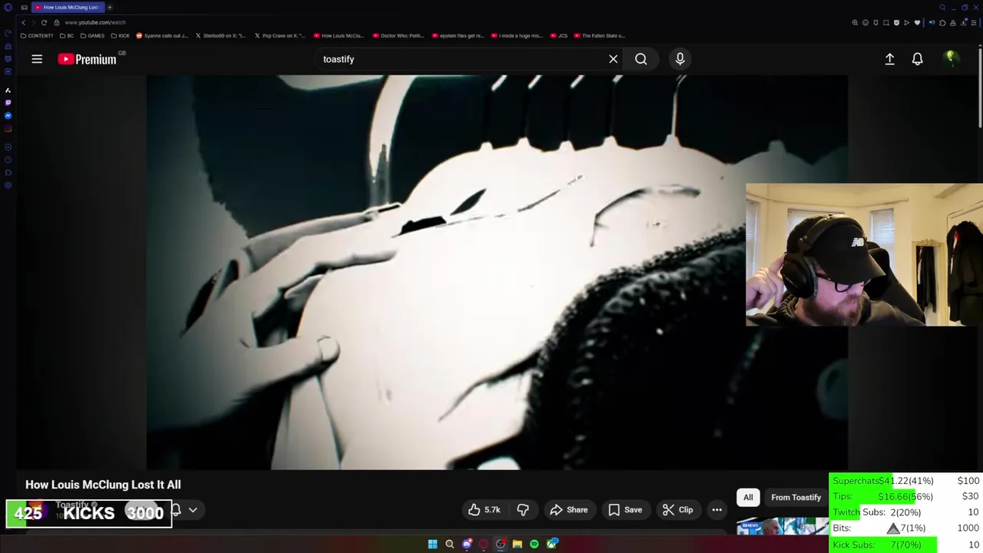This screenshot has height=553, width=983.
Task: Open the YouTube guide hamburger menu
Action: coord(37,59)
